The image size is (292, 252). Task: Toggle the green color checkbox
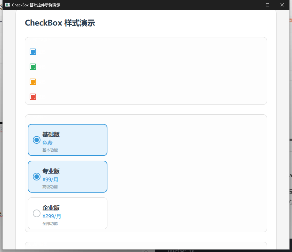point(33,67)
